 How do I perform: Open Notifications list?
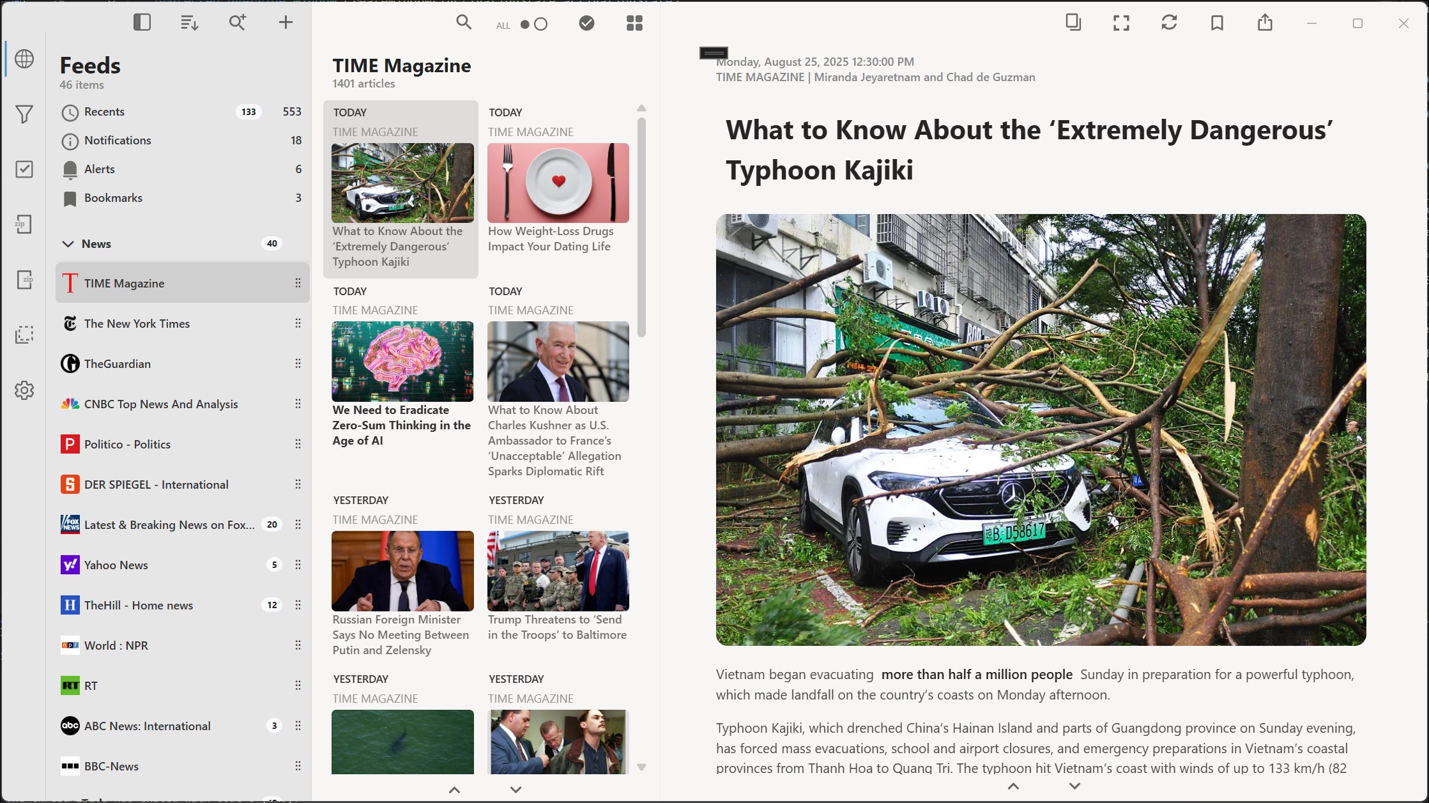(x=182, y=141)
